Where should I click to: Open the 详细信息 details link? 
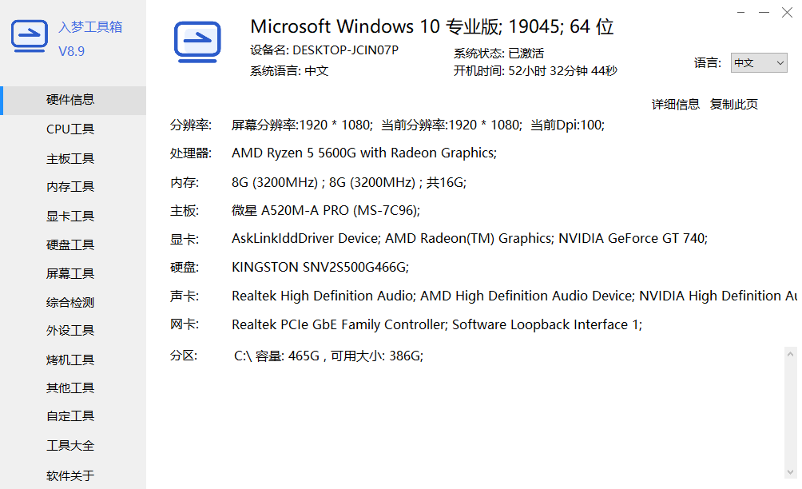pyautogui.click(x=676, y=105)
